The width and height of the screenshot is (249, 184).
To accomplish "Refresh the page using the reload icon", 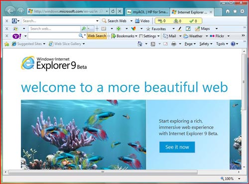I will [113, 11].
